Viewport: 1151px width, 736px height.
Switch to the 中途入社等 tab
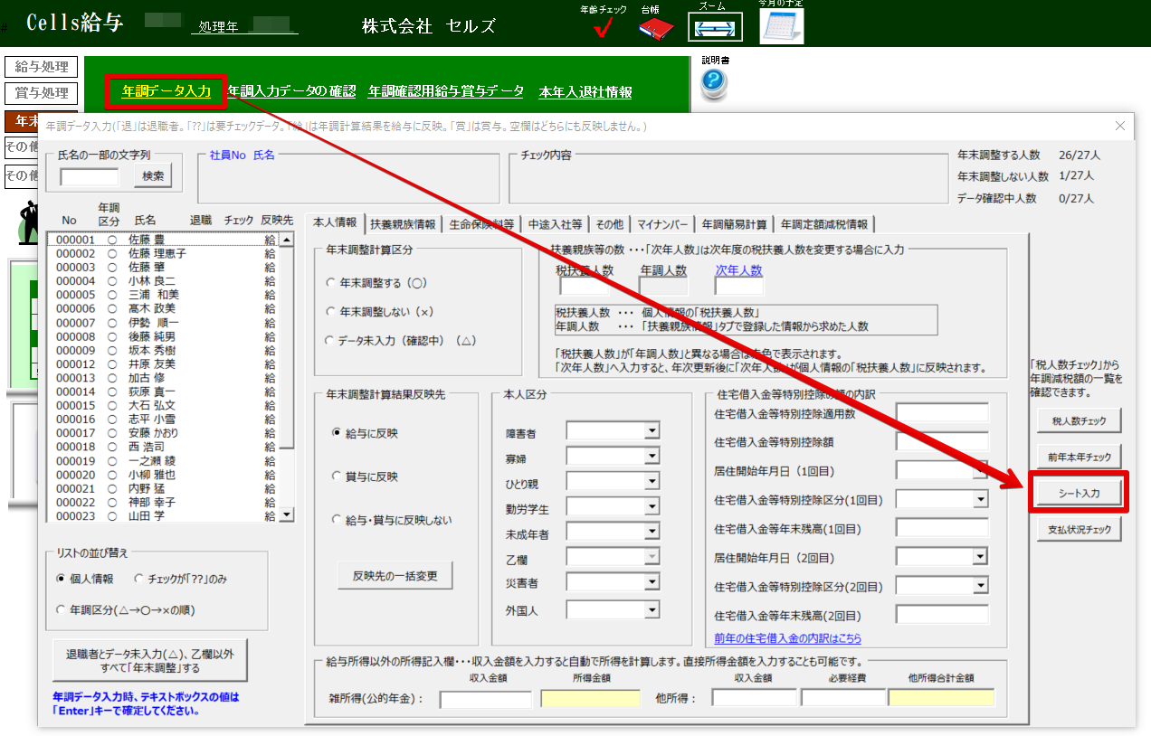[553, 224]
